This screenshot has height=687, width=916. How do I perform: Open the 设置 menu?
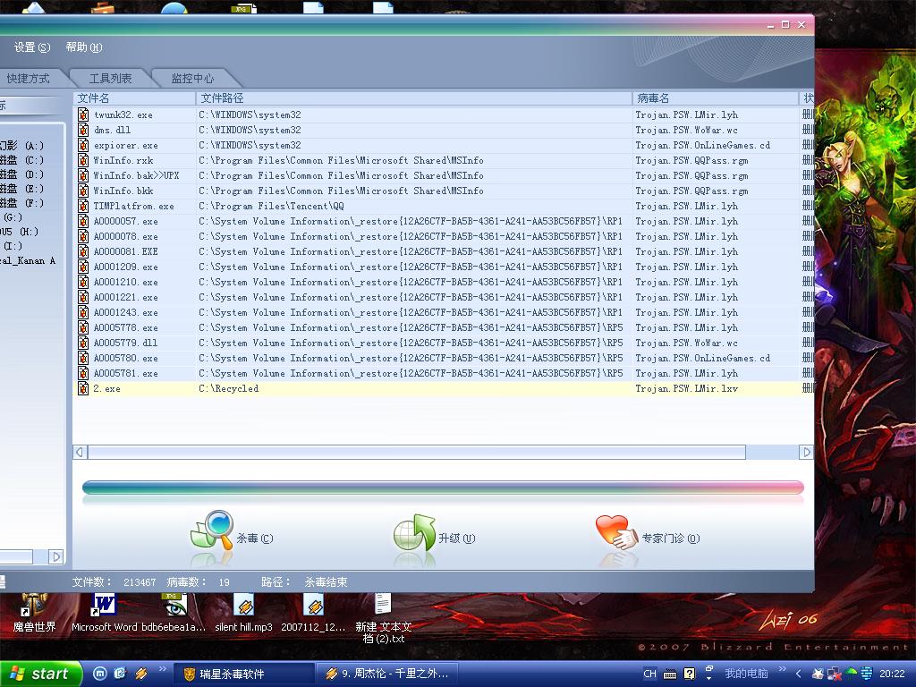pos(31,47)
